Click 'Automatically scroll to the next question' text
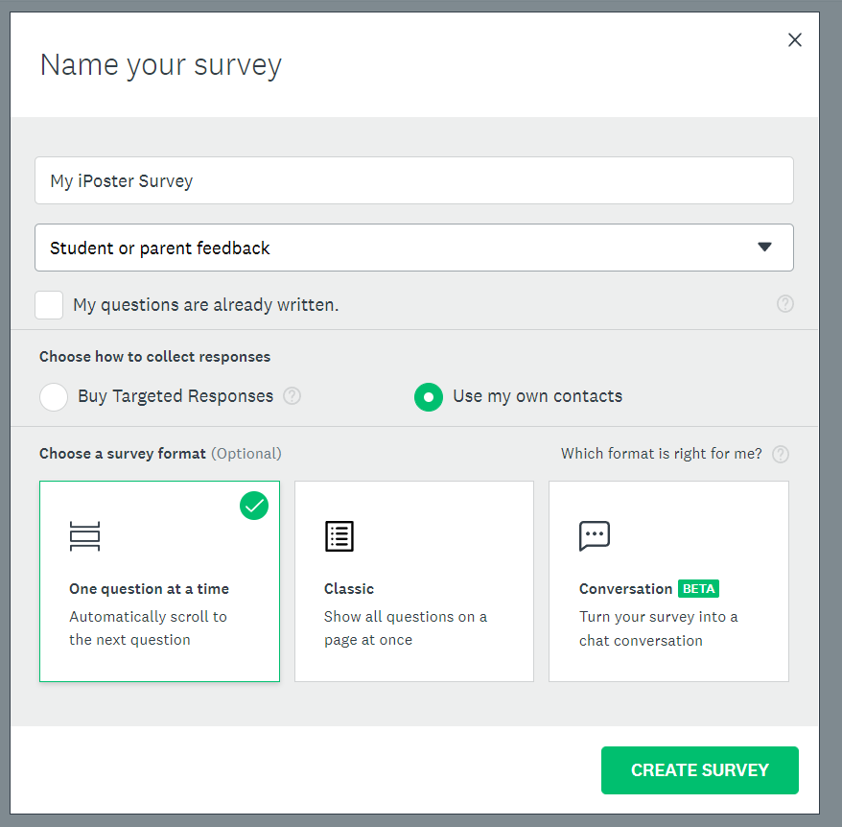This screenshot has height=827, width=842. (x=149, y=628)
